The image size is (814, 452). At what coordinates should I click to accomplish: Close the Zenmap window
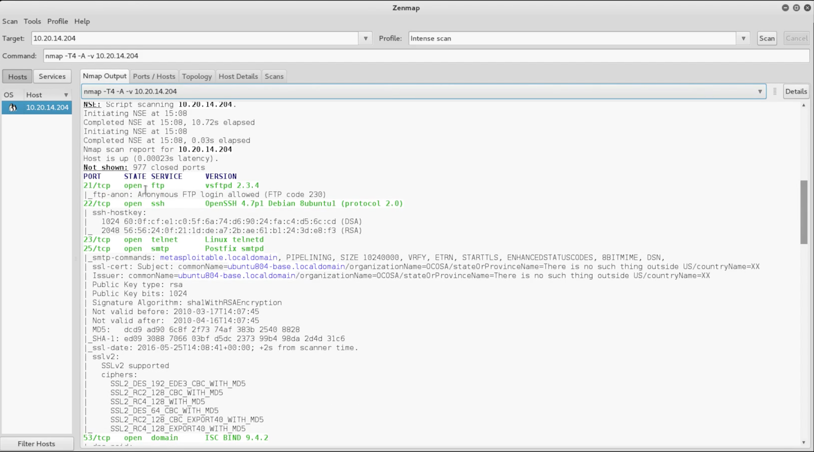[x=807, y=8]
